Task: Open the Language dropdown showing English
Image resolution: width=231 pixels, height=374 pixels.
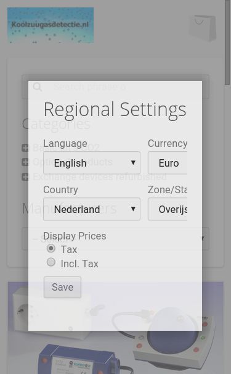Action: [x=92, y=163]
